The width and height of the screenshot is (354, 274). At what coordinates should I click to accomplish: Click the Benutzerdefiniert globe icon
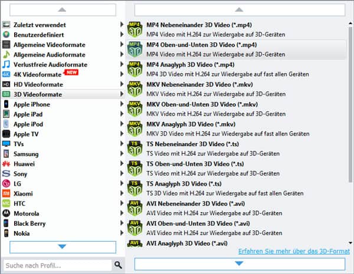click(x=6, y=35)
